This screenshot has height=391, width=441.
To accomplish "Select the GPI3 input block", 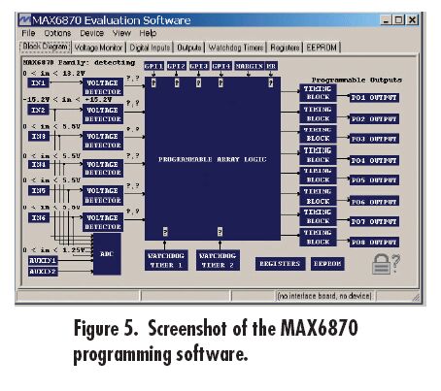I will pos(199,66).
